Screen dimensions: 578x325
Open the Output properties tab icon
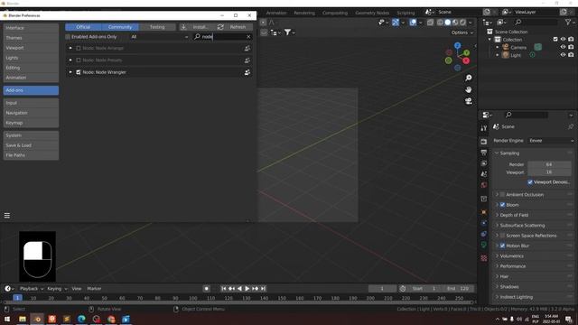[x=484, y=153]
